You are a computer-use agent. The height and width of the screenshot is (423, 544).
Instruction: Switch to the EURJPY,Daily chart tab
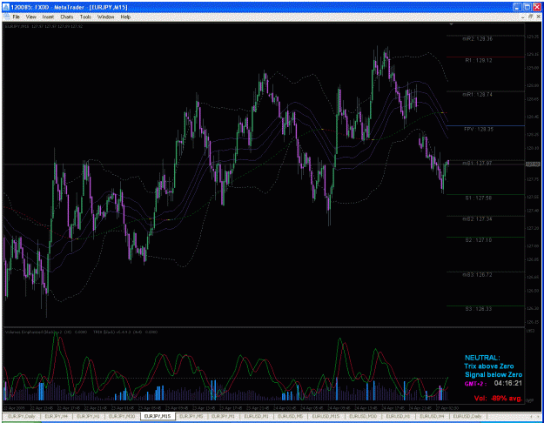coord(22,416)
